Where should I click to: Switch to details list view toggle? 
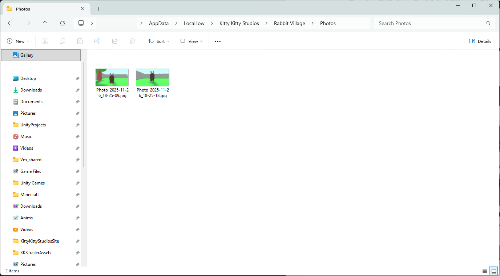pos(484,271)
